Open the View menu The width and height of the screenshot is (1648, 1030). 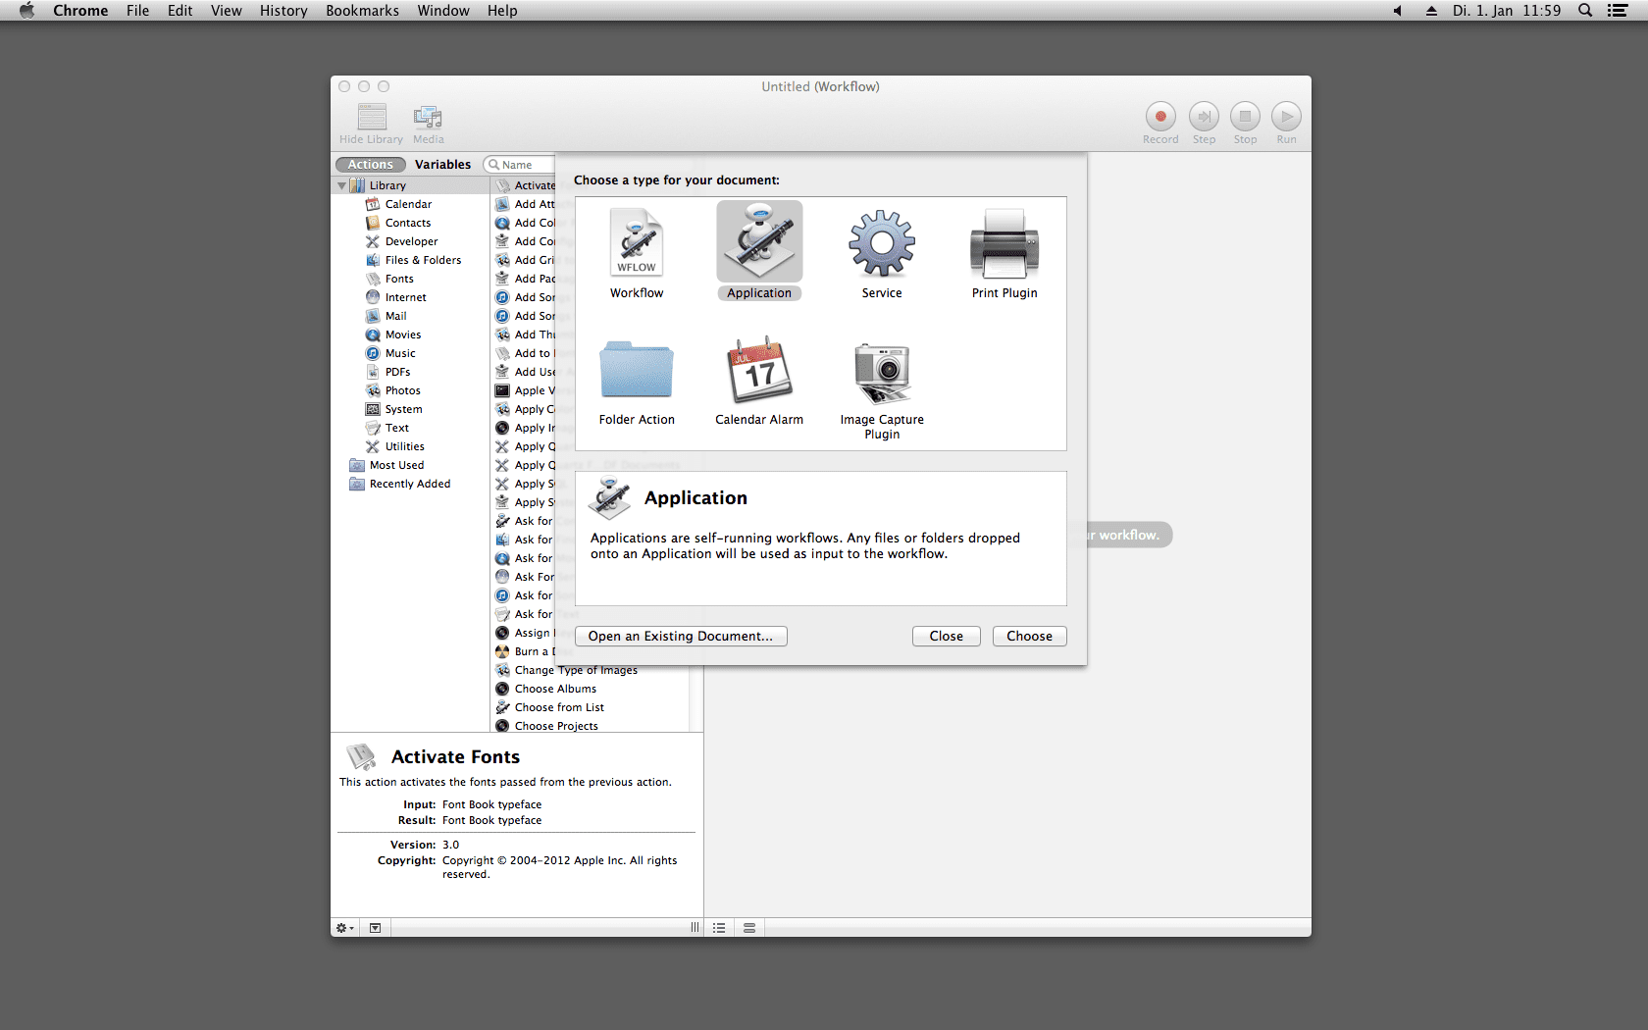[226, 11]
